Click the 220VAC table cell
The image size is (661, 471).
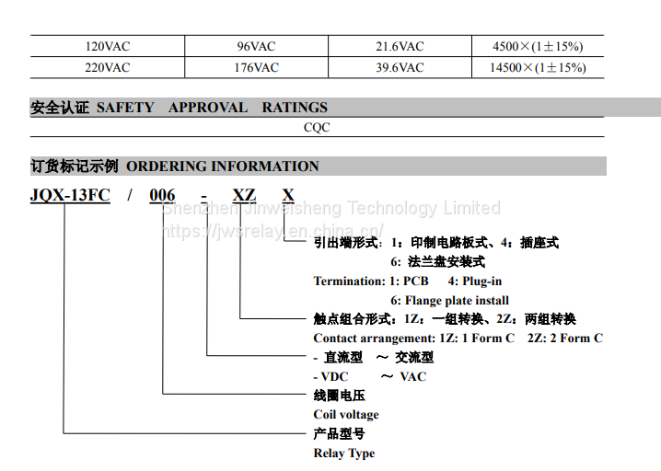108,67
